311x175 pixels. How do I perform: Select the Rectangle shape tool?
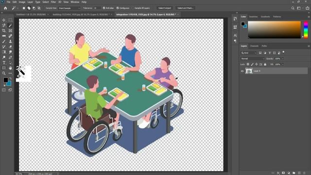[x=4, y=68]
